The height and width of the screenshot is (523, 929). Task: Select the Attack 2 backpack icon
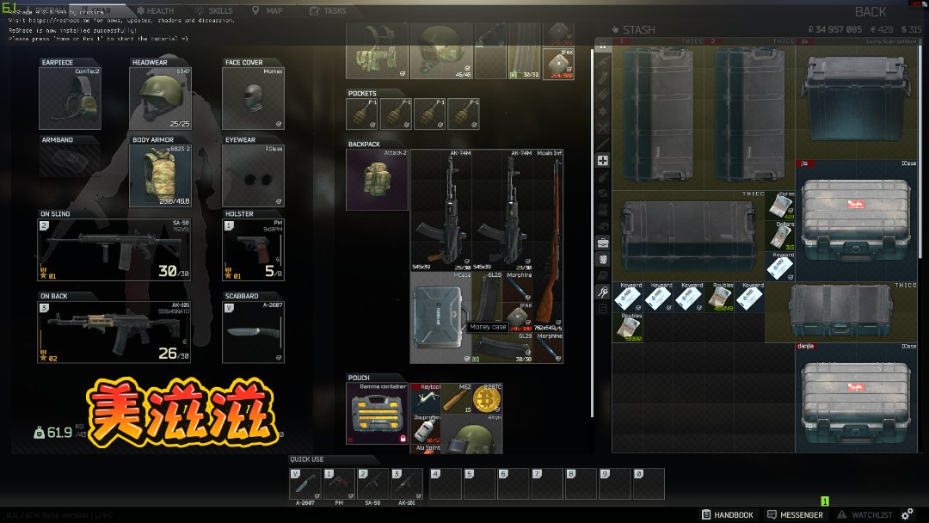(x=377, y=180)
